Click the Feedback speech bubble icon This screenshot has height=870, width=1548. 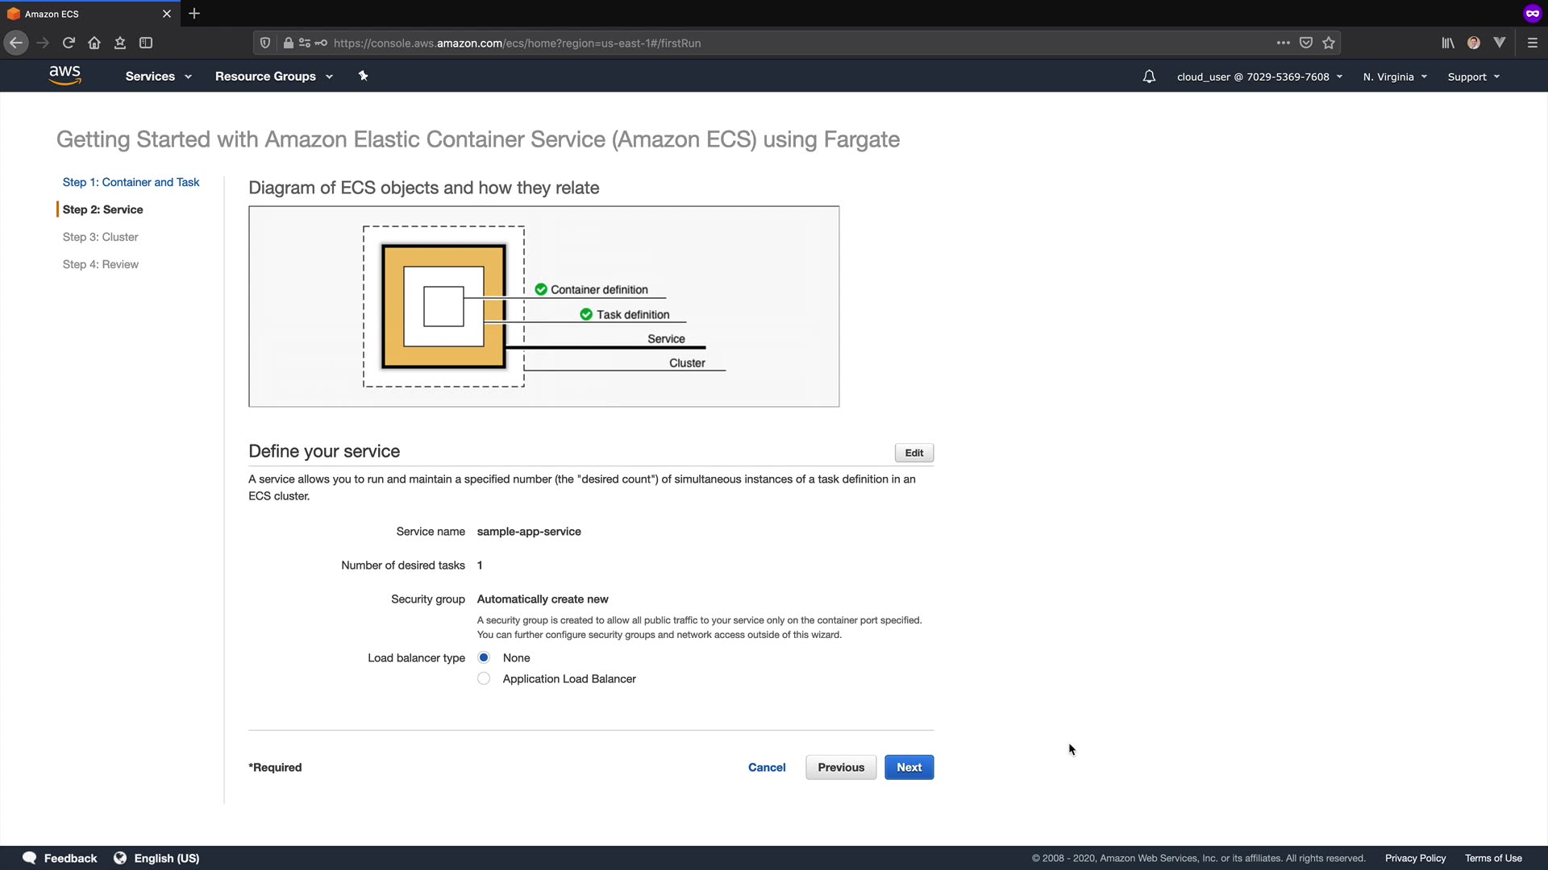click(x=30, y=858)
